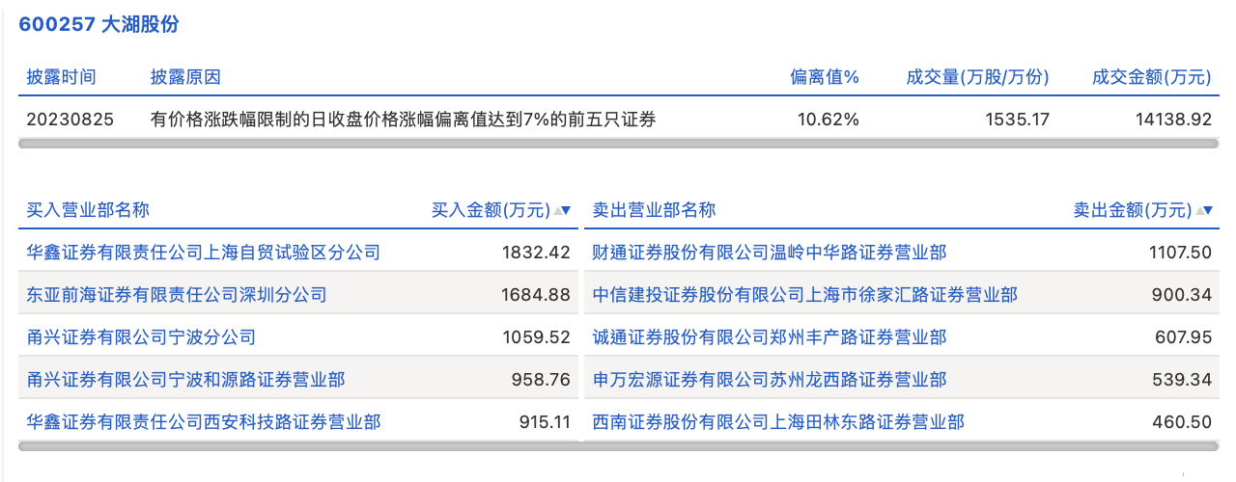Image resolution: width=1236 pixels, height=482 pixels.
Task: Click scrollbar under the disclosure info table
Action: 618,144
